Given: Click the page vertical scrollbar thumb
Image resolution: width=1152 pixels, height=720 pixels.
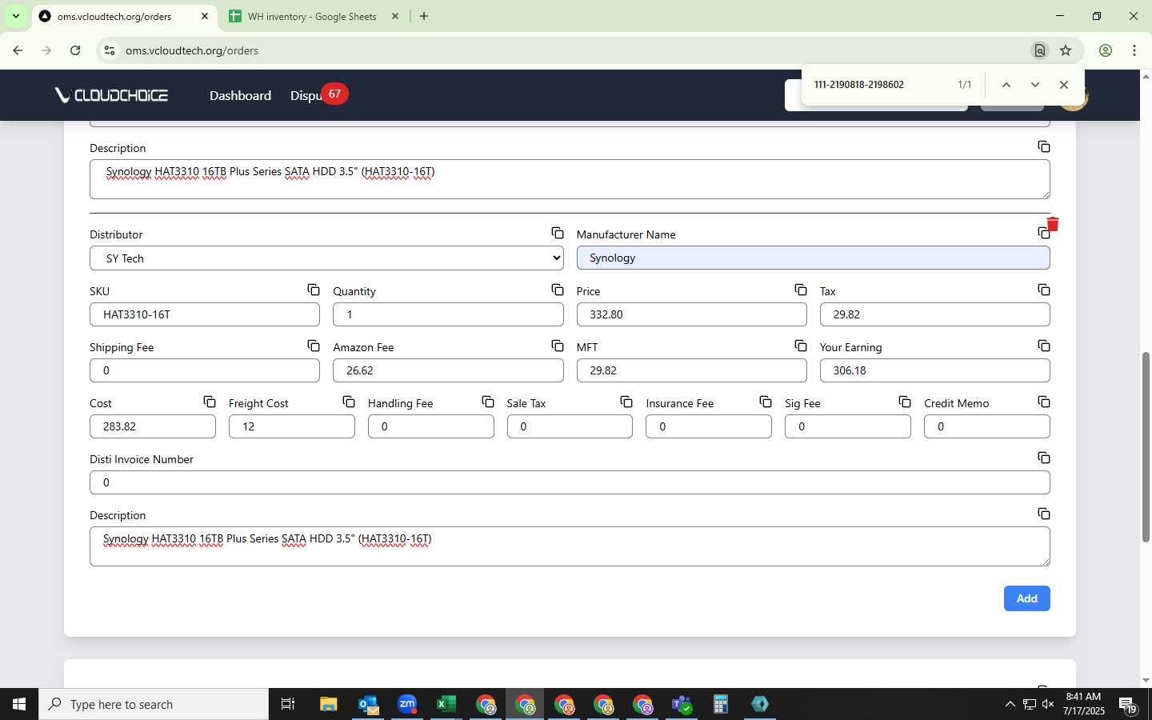Looking at the screenshot, I should (x=1146, y=447).
